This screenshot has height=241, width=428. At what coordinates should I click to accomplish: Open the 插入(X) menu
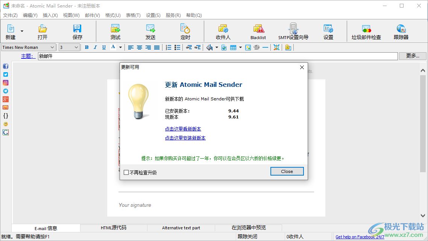tap(50, 15)
